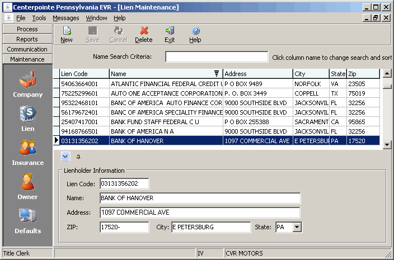This screenshot has width=394, height=260.
Task: Select the BANC OF AMERICA SPECIALITY FINANCE row
Action: coord(217,112)
